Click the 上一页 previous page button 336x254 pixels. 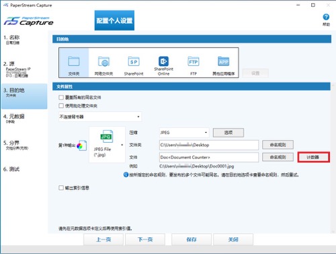[x=103, y=239]
